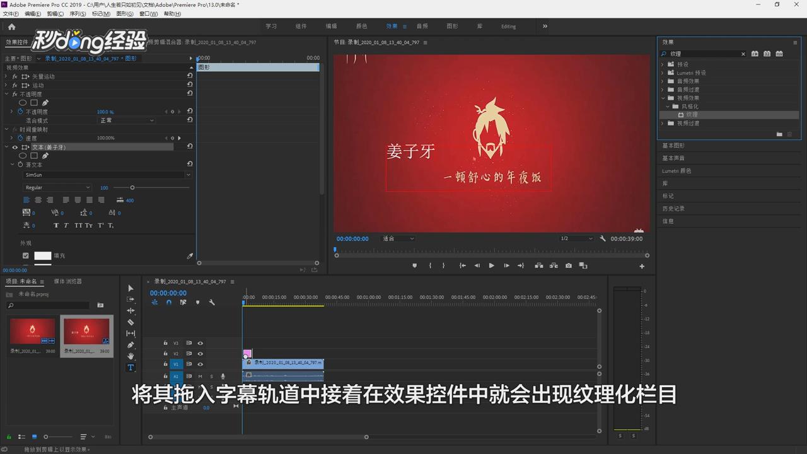Apply faux bold text style

pyautogui.click(x=56, y=225)
